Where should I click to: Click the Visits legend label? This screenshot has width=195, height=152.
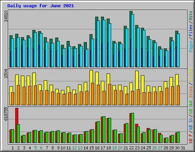[191, 75]
